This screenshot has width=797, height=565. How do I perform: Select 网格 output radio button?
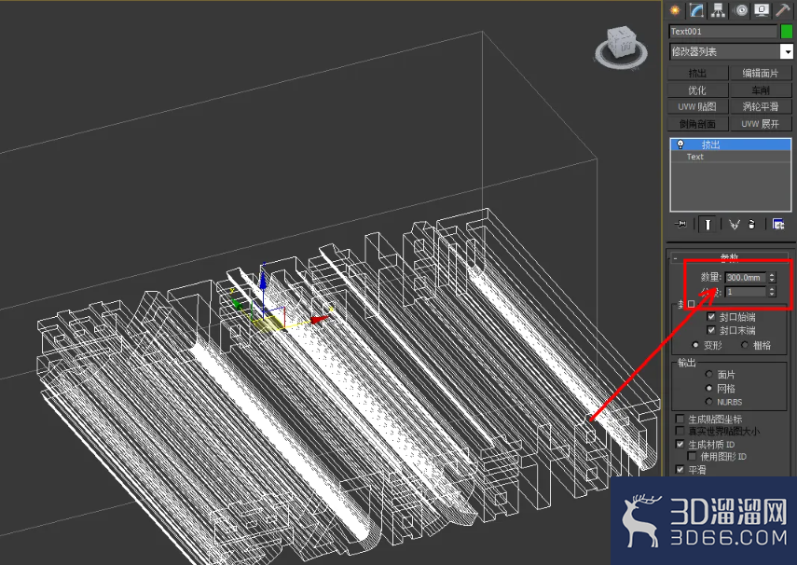[709, 388]
